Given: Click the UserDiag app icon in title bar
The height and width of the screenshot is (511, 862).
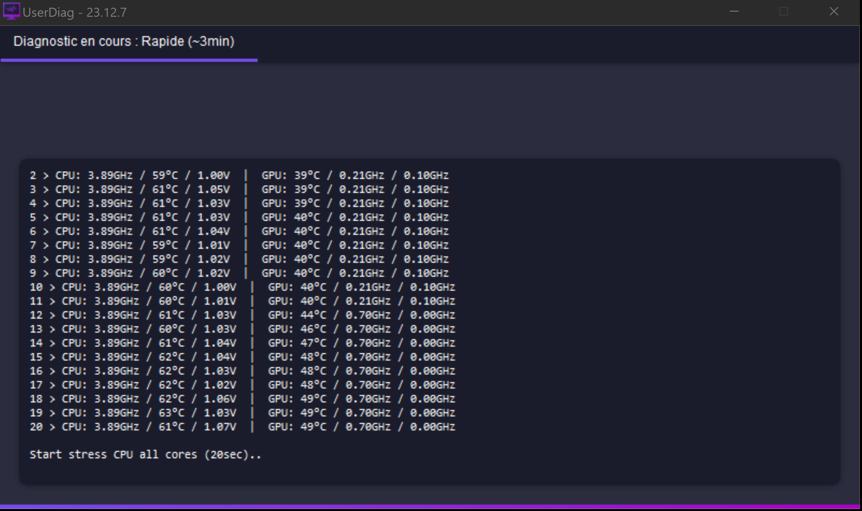Looking at the screenshot, I should point(11,12).
